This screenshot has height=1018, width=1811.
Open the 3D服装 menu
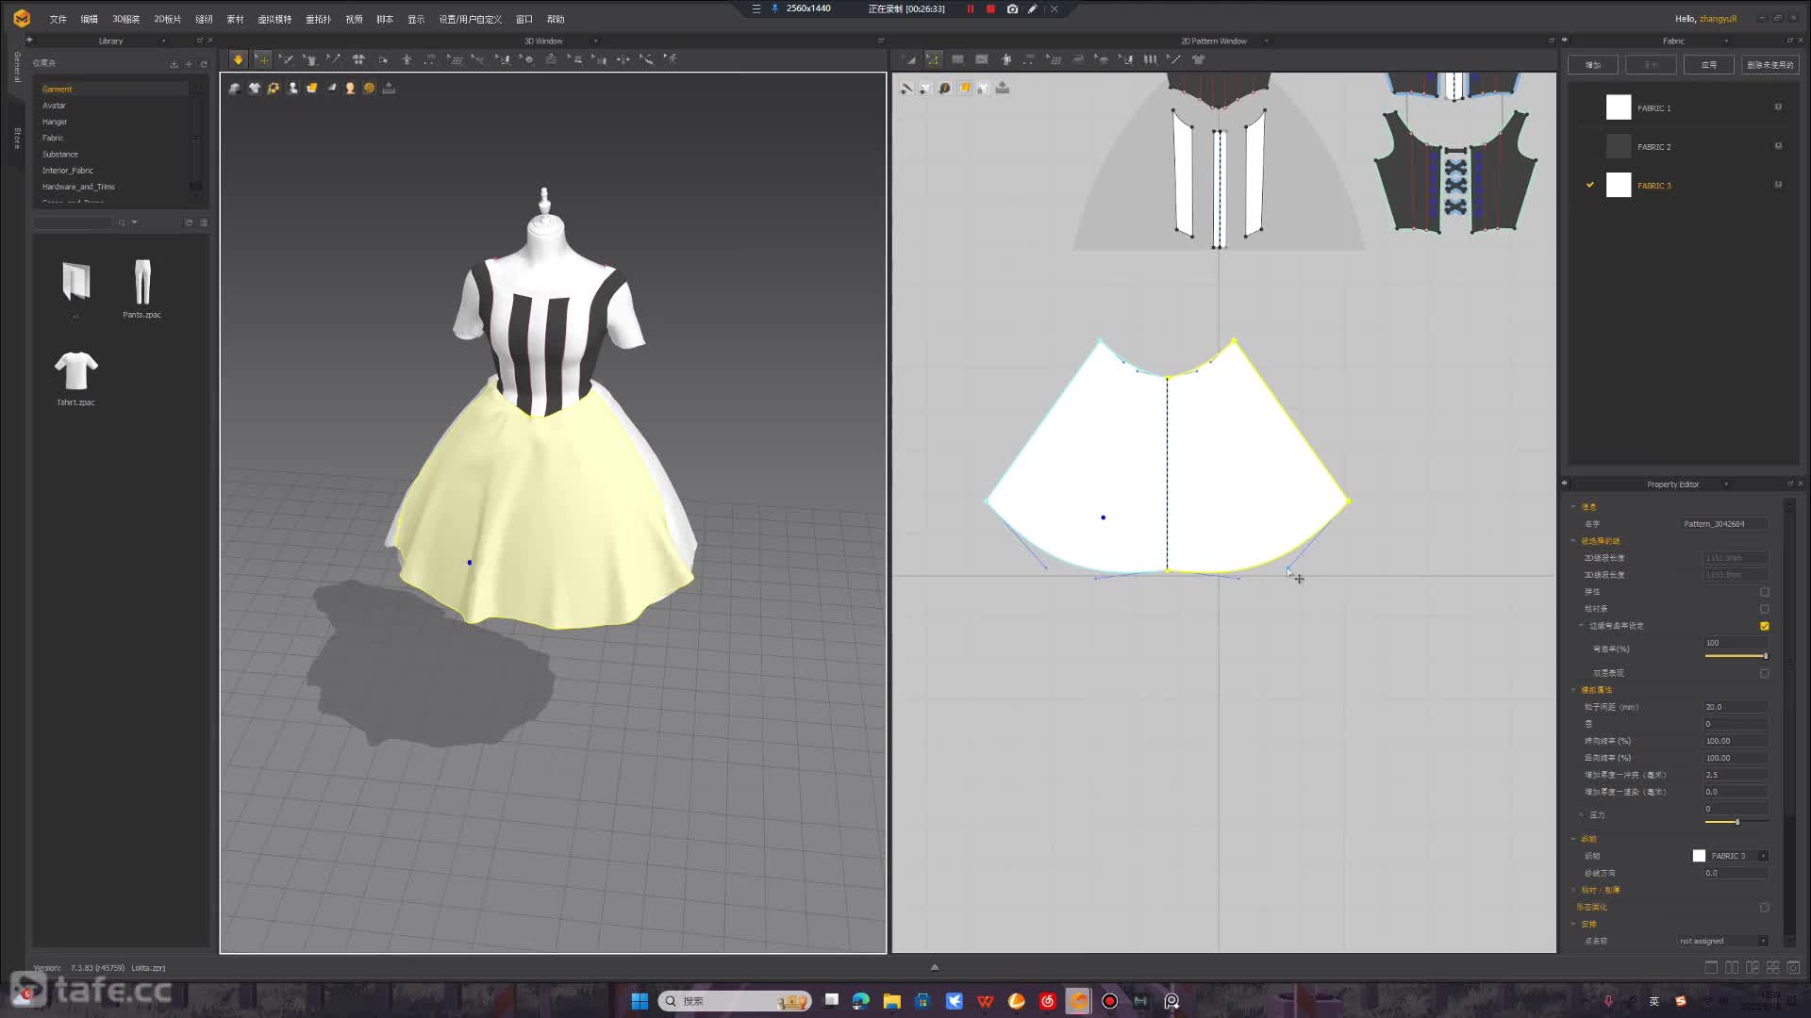[125, 19]
